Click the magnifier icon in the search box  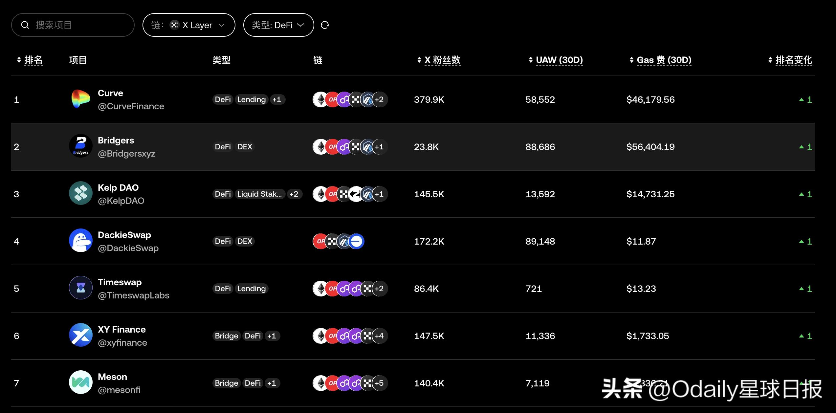point(25,25)
